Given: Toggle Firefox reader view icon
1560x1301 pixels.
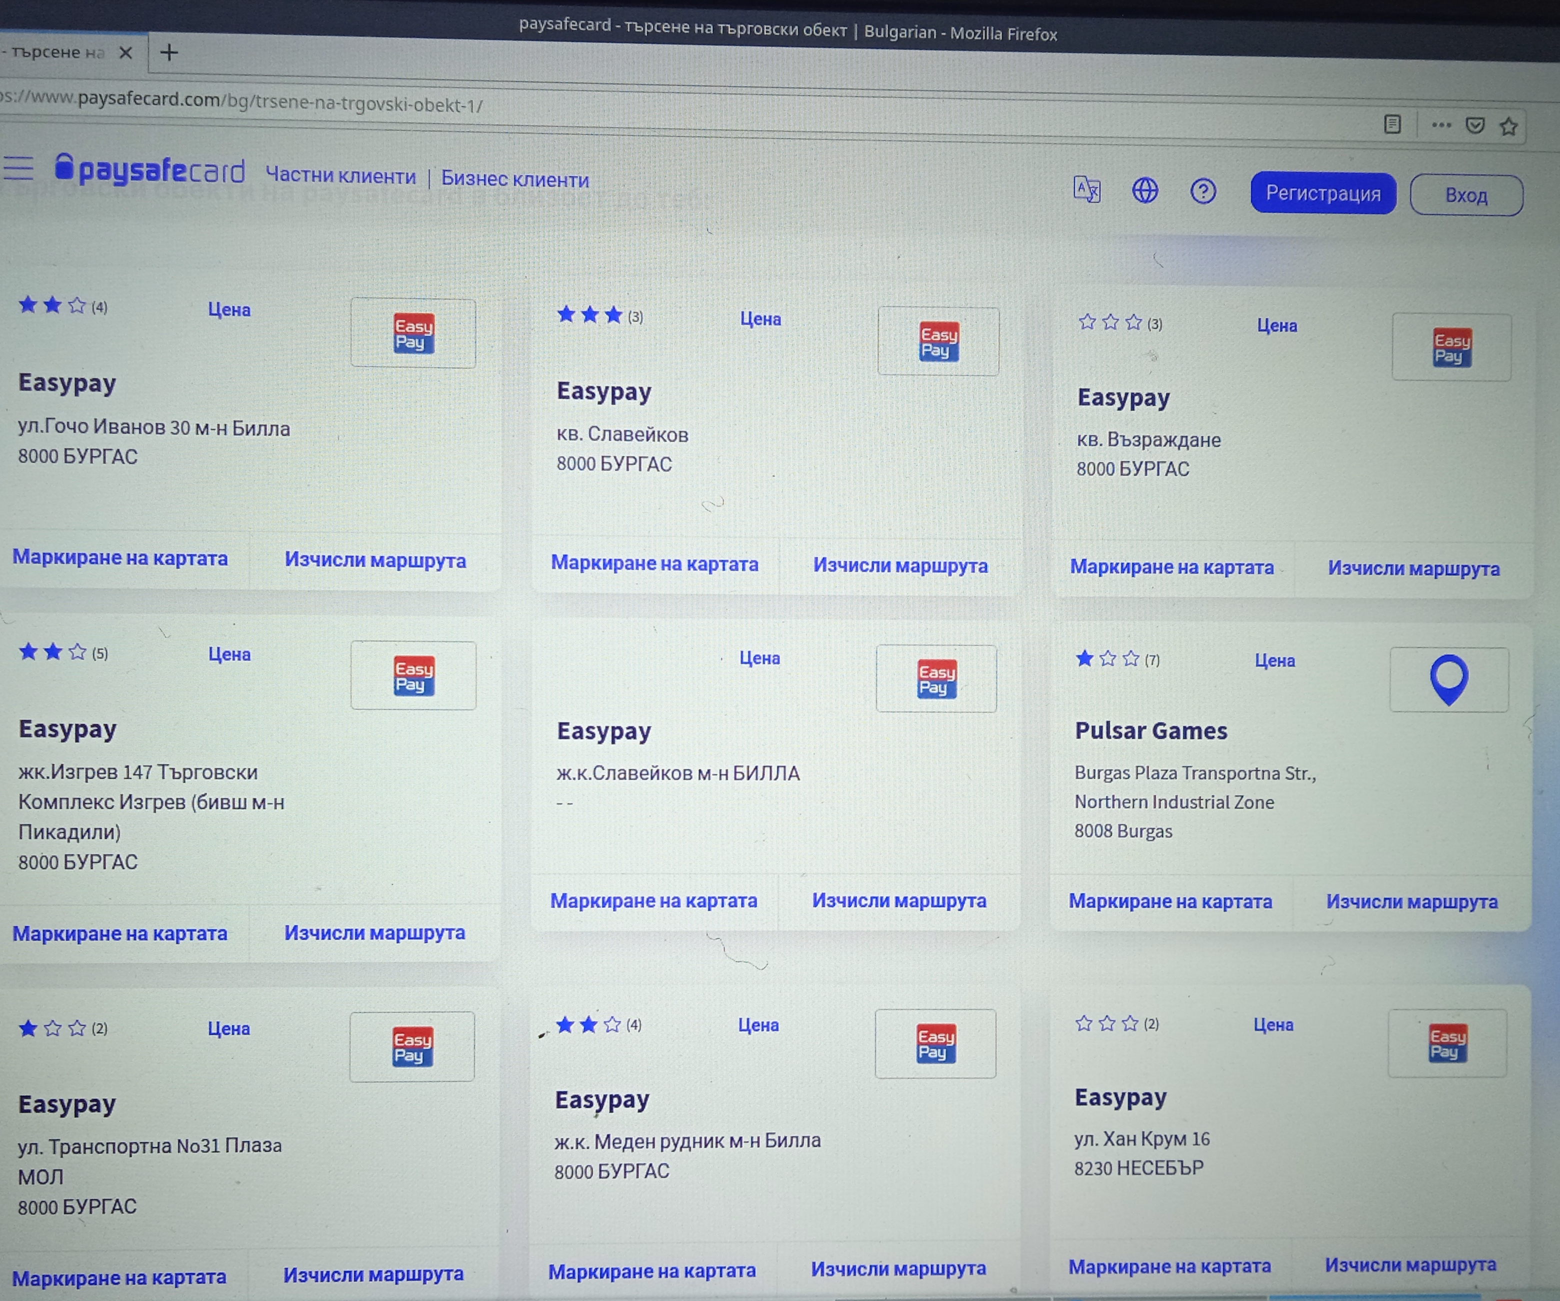Looking at the screenshot, I should tap(1393, 124).
